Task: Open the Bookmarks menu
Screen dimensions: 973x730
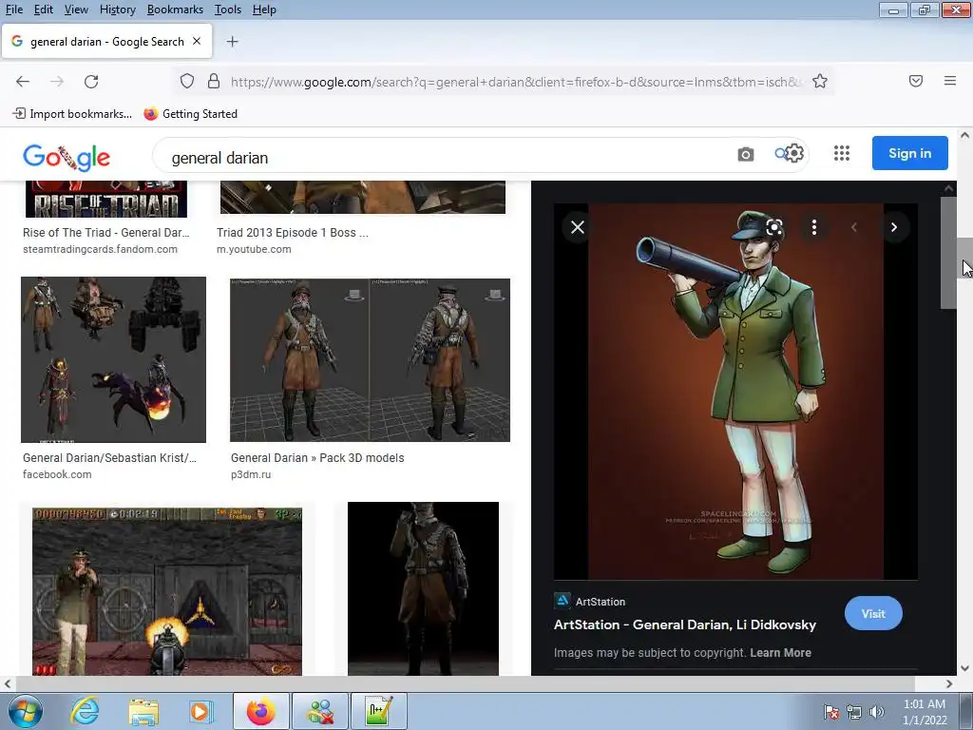Action: (175, 10)
